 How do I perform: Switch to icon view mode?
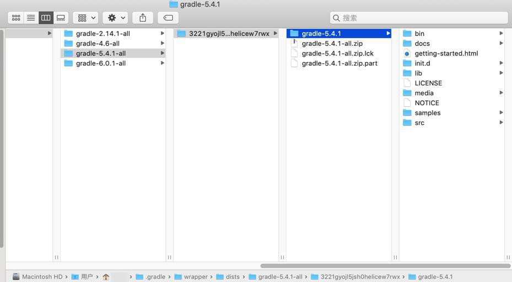pyautogui.click(x=16, y=18)
